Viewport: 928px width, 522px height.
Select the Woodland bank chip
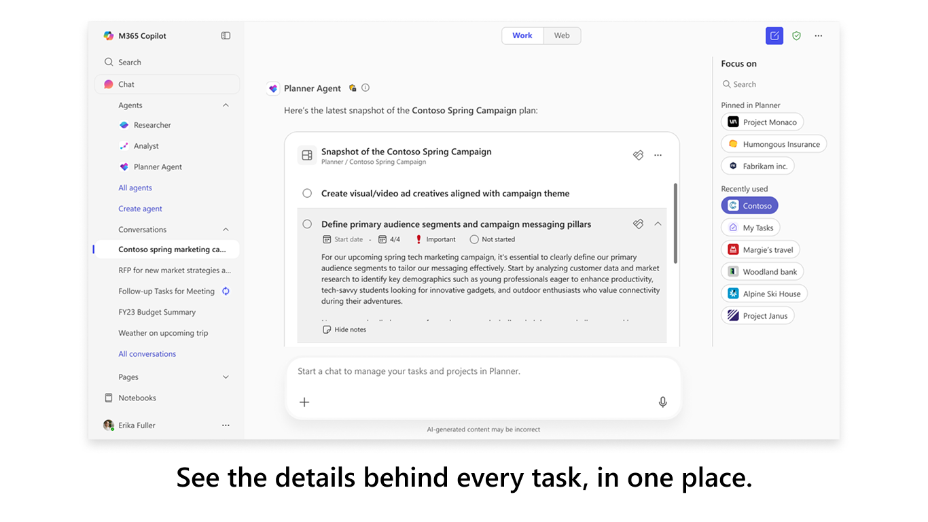[x=762, y=272]
